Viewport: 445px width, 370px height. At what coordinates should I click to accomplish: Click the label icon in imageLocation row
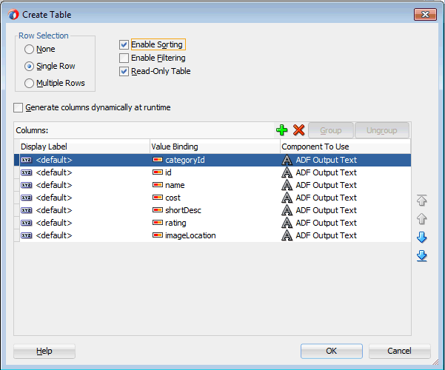click(x=27, y=235)
